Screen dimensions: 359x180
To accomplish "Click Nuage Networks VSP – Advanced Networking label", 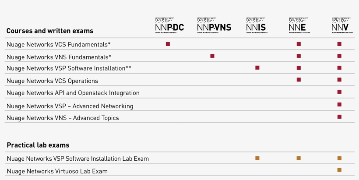I will (x=70, y=106).
